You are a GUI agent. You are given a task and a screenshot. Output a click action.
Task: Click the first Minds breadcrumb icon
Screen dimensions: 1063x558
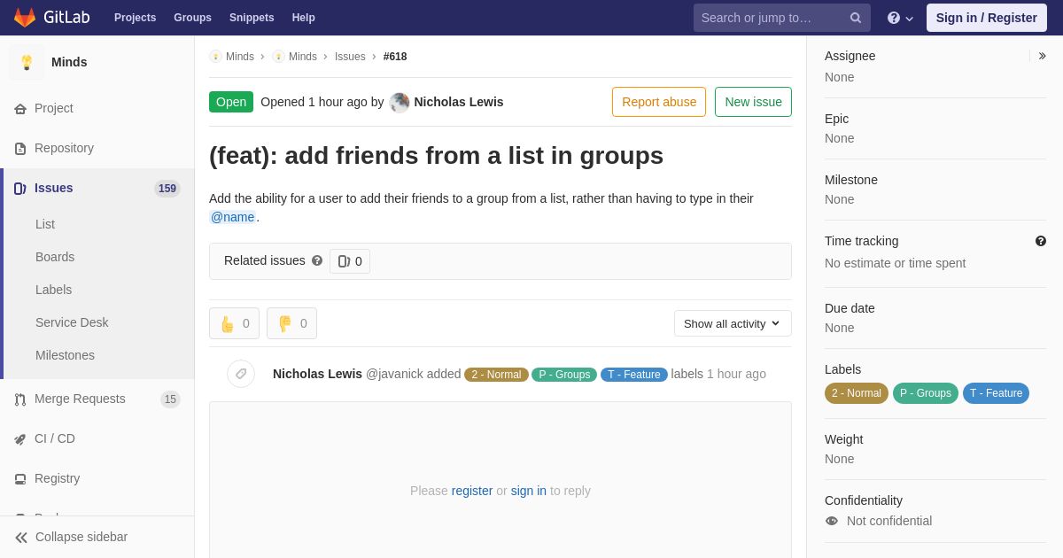215,57
